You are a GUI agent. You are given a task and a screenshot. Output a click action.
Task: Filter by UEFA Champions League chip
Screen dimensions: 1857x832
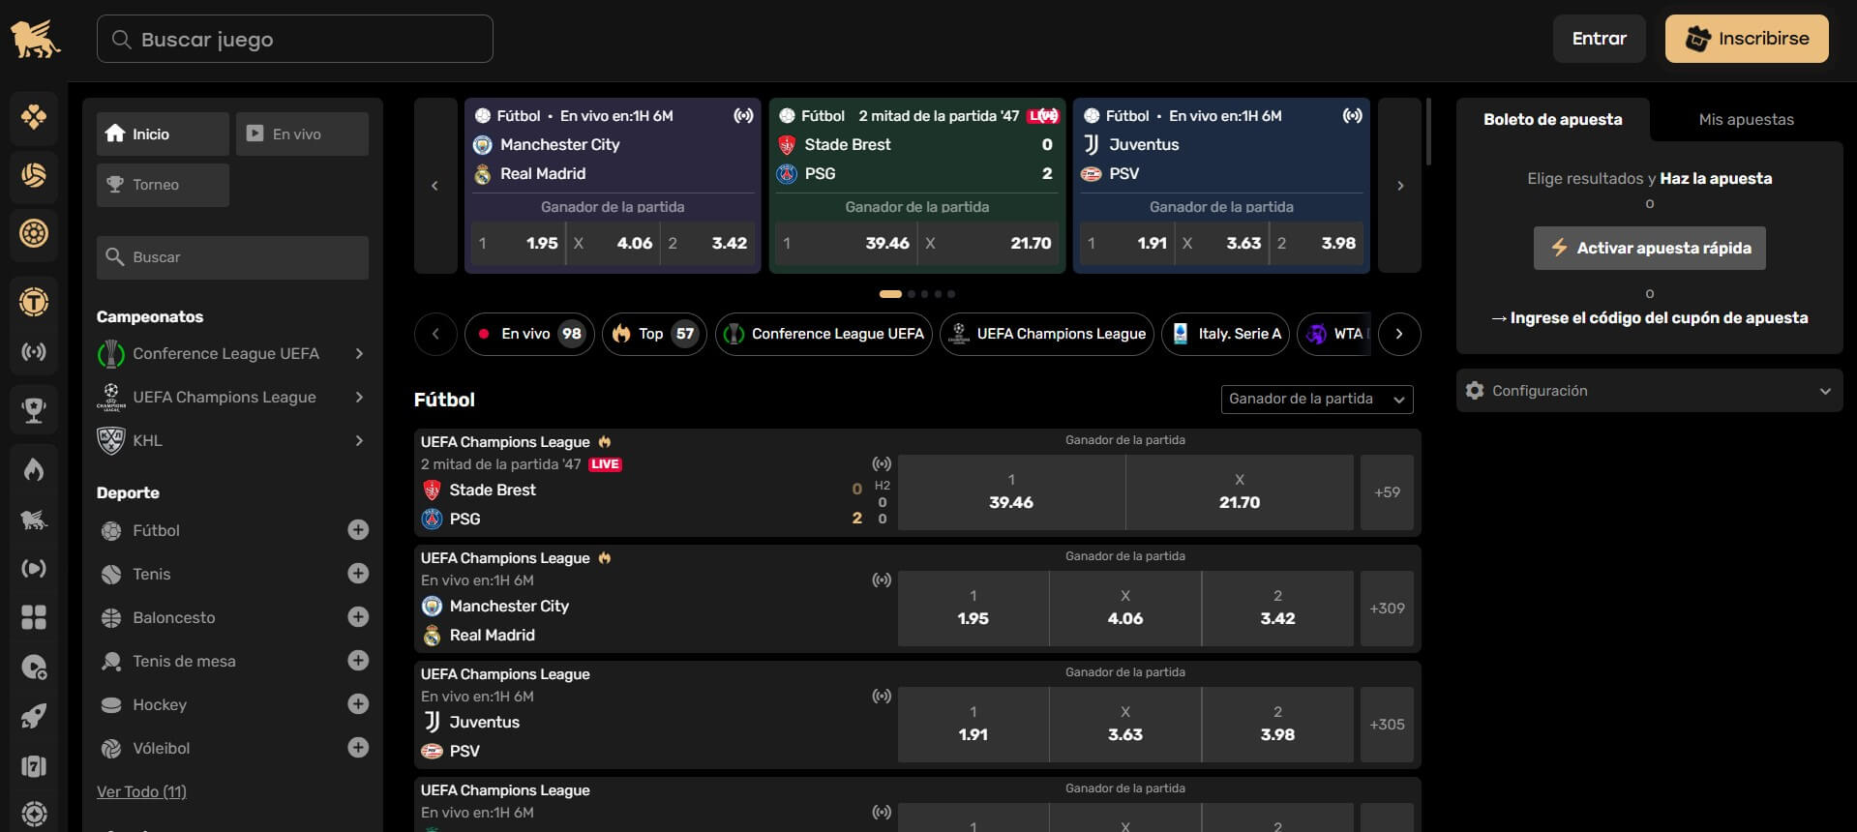pos(1047,334)
